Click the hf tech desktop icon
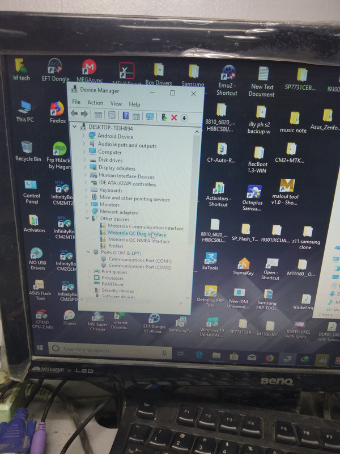 [21, 69]
